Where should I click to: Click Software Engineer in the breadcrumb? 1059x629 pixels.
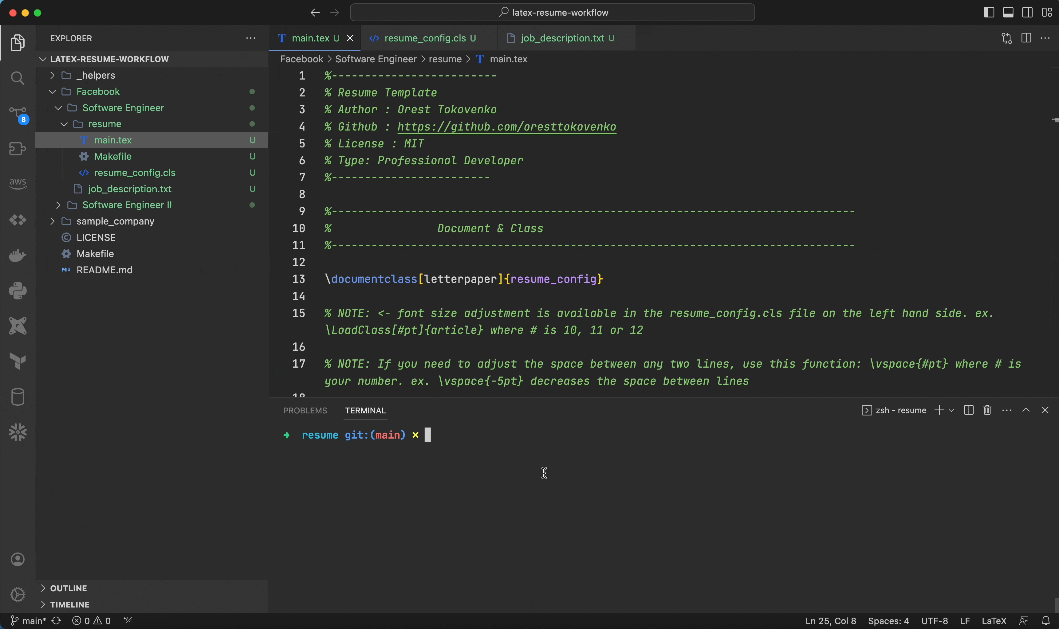[376, 59]
